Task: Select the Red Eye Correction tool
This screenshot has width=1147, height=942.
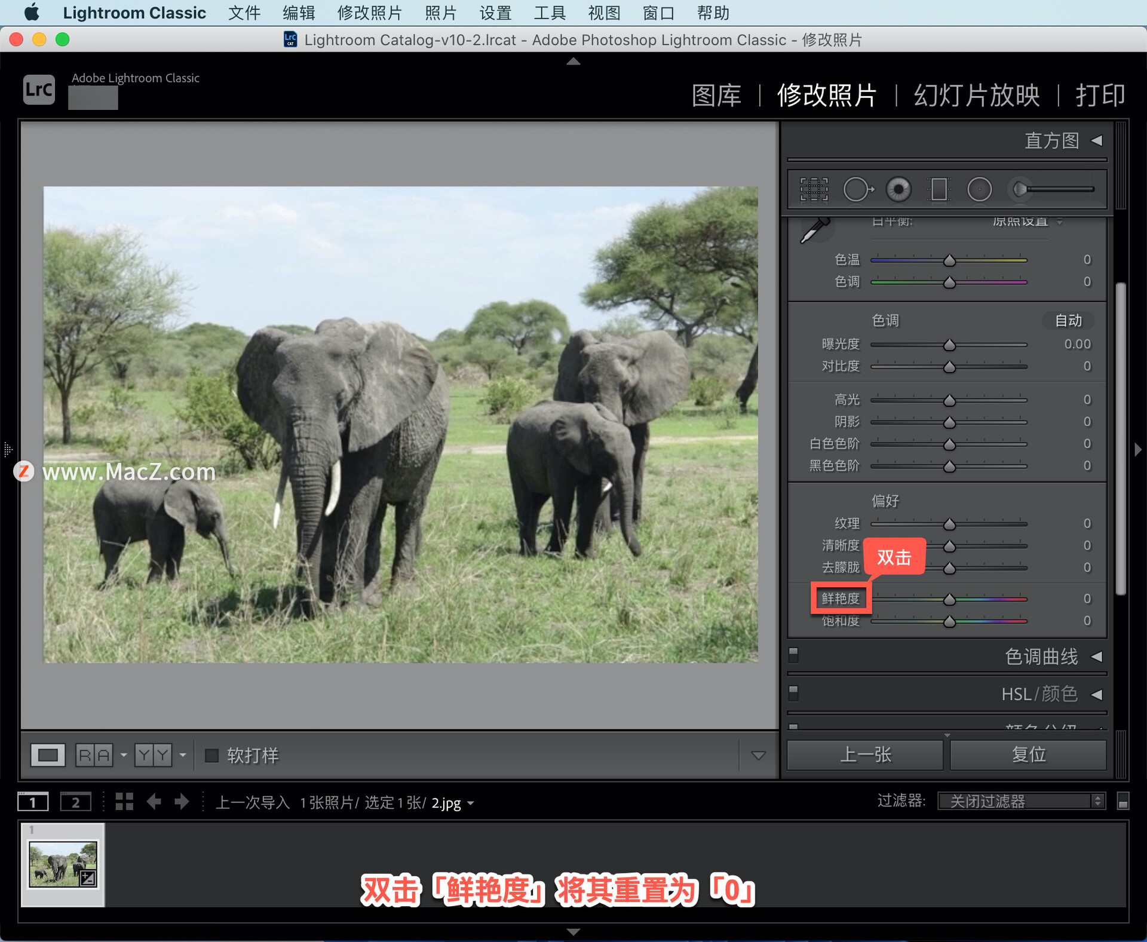Action: pos(898,190)
